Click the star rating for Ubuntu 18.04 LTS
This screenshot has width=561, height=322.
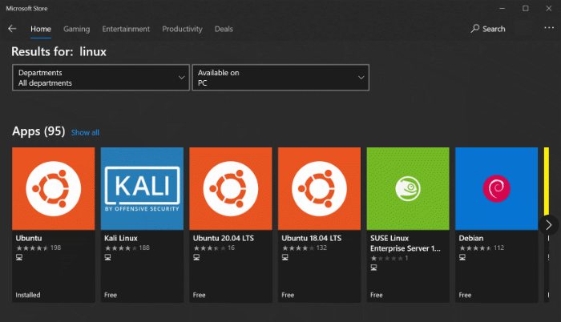(298, 248)
